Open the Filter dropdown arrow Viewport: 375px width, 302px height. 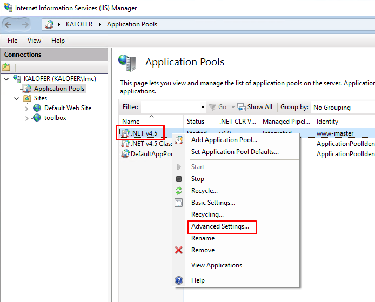click(203, 107)
